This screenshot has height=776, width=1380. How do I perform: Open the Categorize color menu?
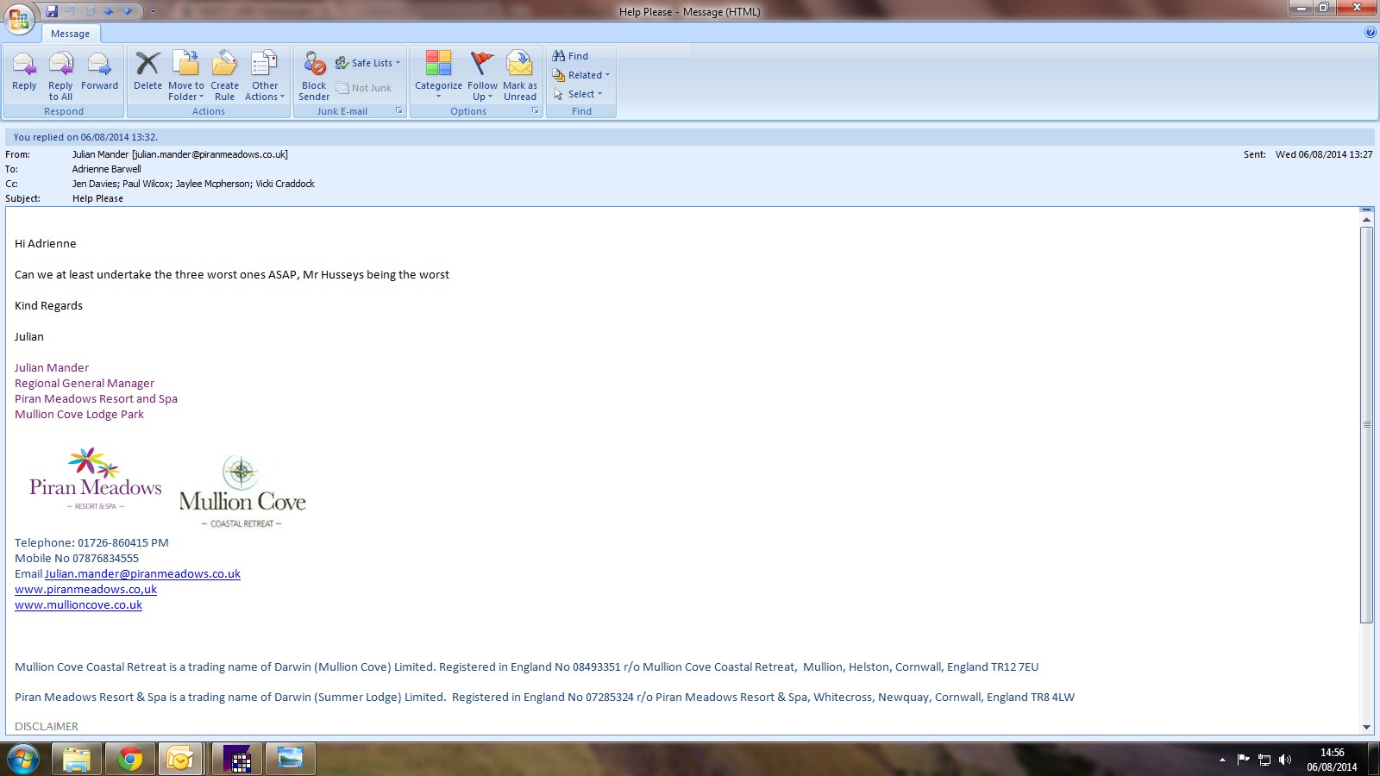click(438, 76)
